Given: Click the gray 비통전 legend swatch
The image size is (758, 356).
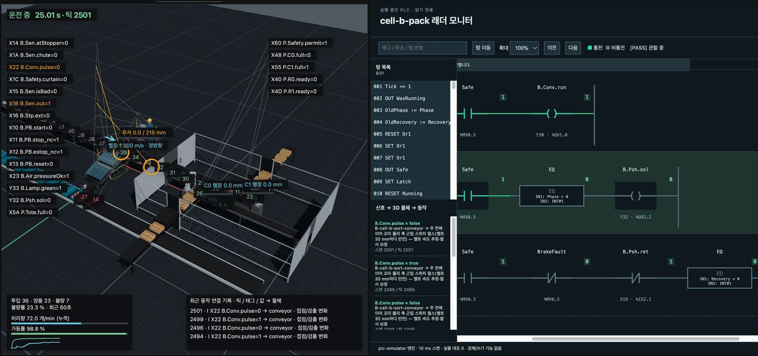Looking at the screenshot, I should (x=608, y=48).
